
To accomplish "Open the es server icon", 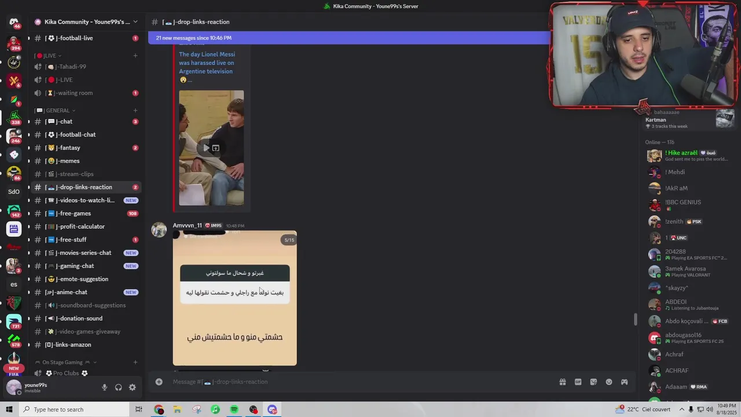I will 14,284.
